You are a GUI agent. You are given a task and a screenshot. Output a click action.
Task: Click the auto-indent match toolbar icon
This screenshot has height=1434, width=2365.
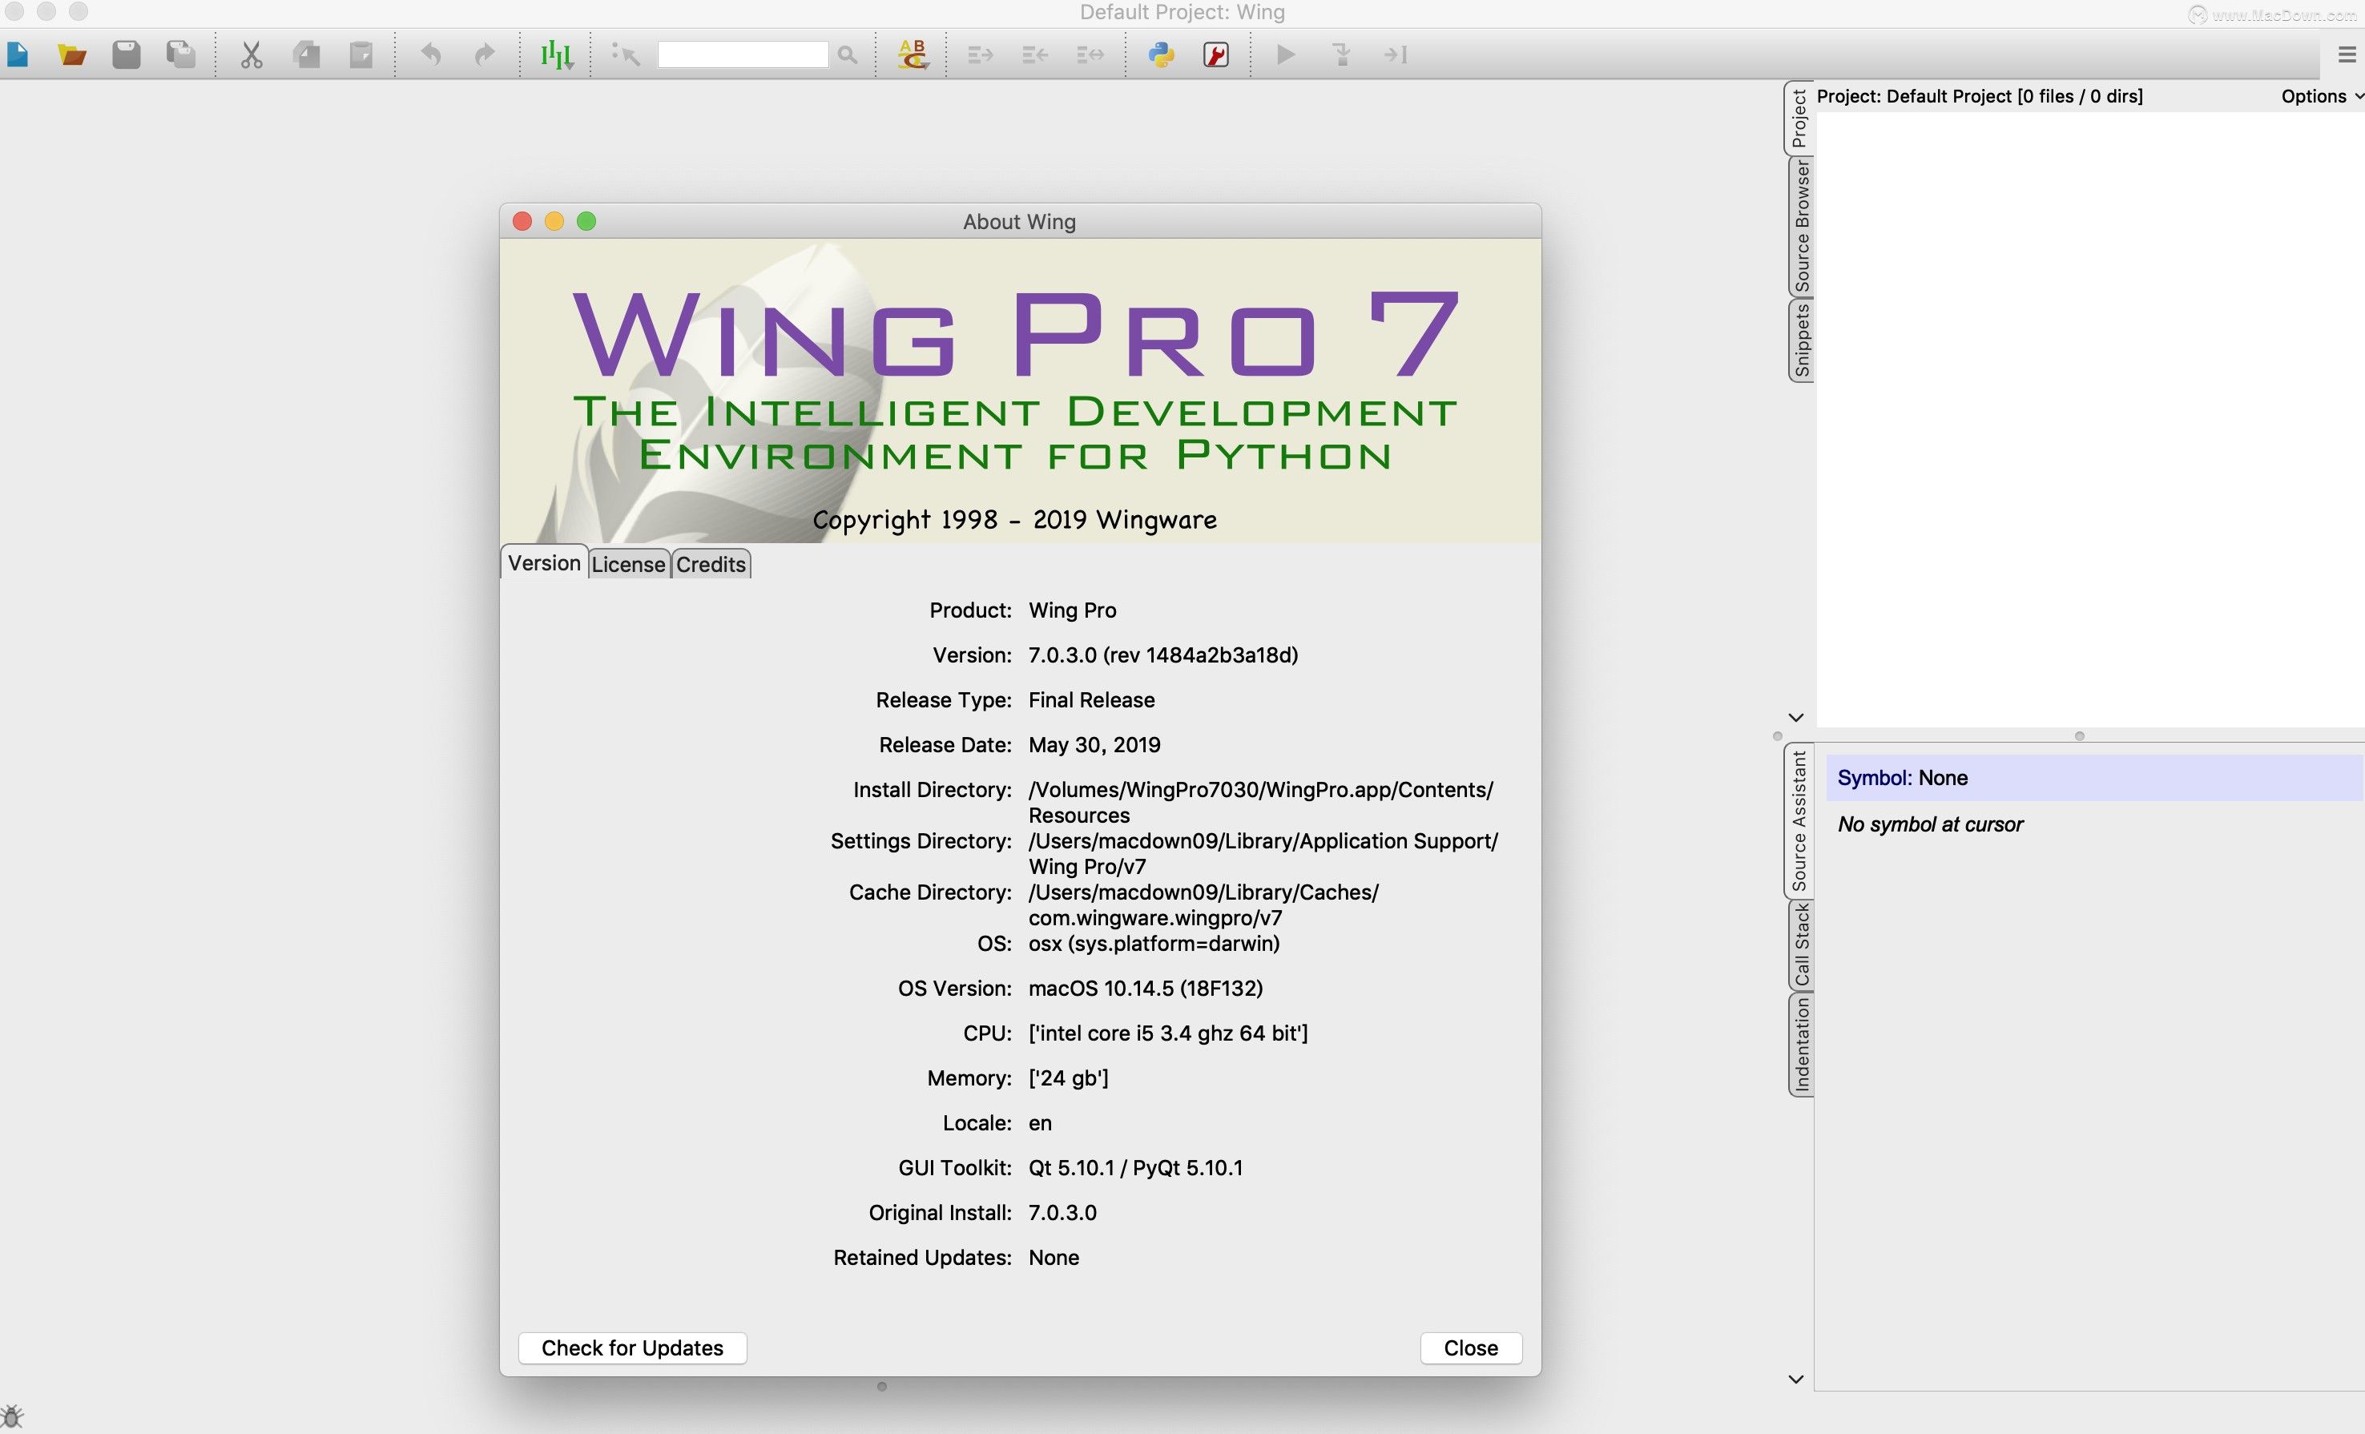[x=1090, y=54]
